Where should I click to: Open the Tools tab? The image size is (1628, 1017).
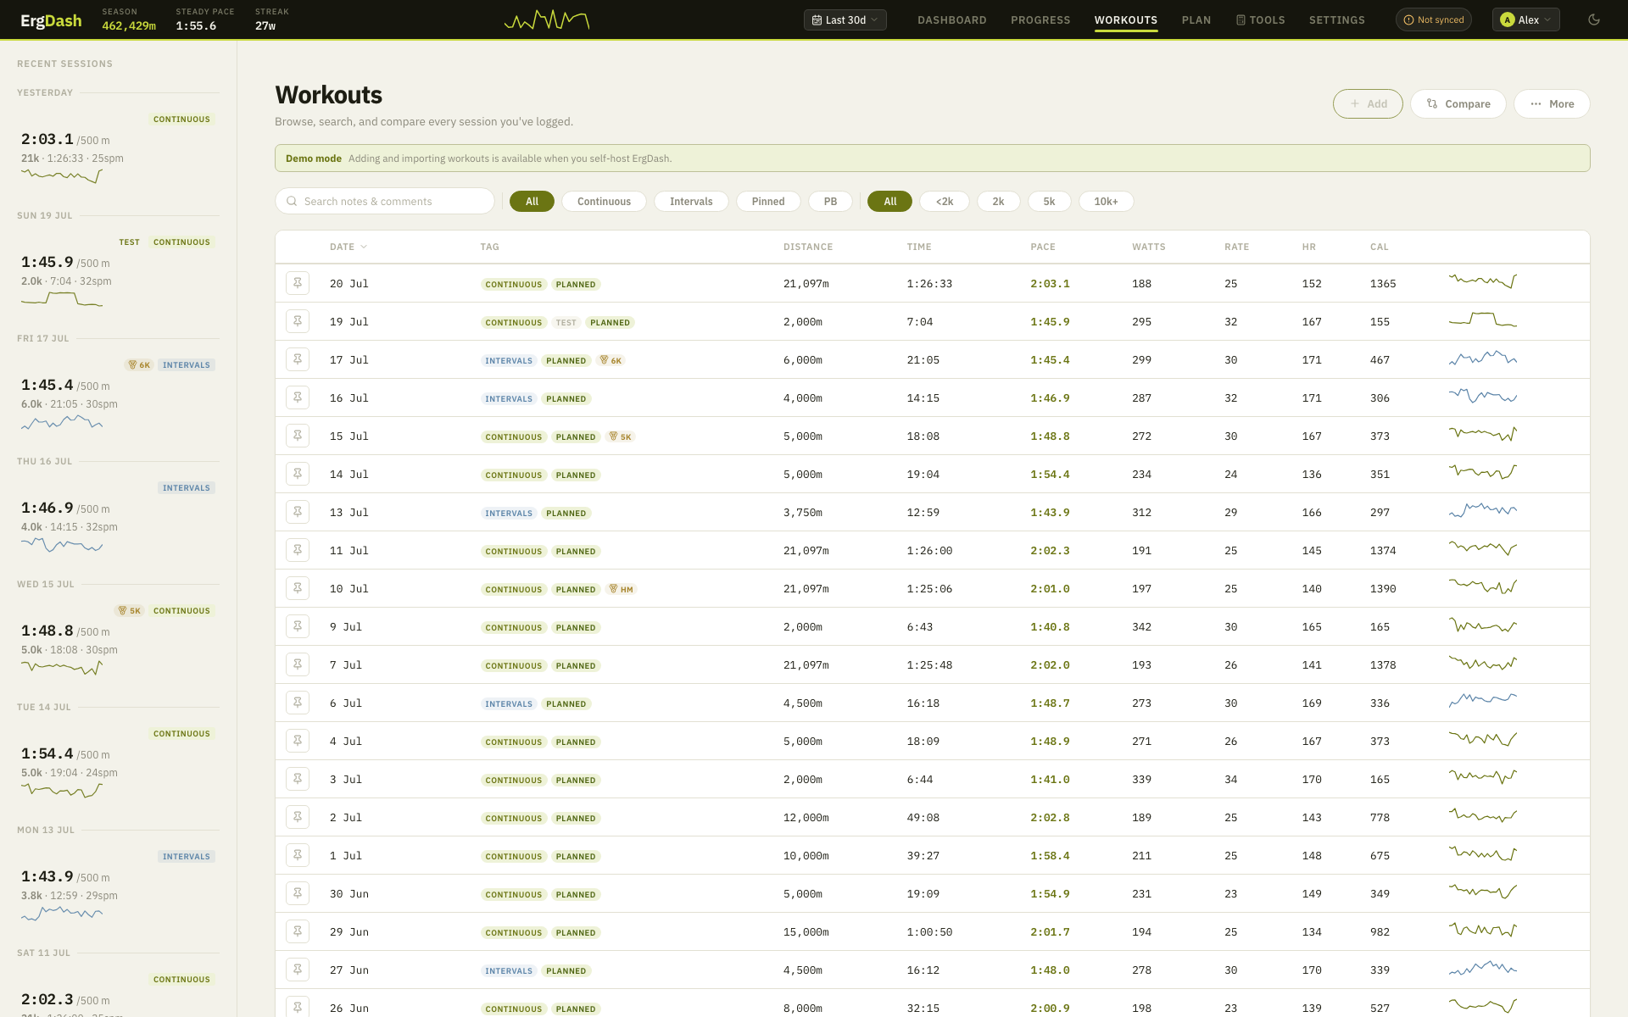click(1261, 19)
